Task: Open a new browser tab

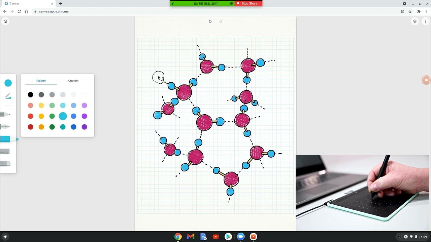Action: [x=61, y=4]
